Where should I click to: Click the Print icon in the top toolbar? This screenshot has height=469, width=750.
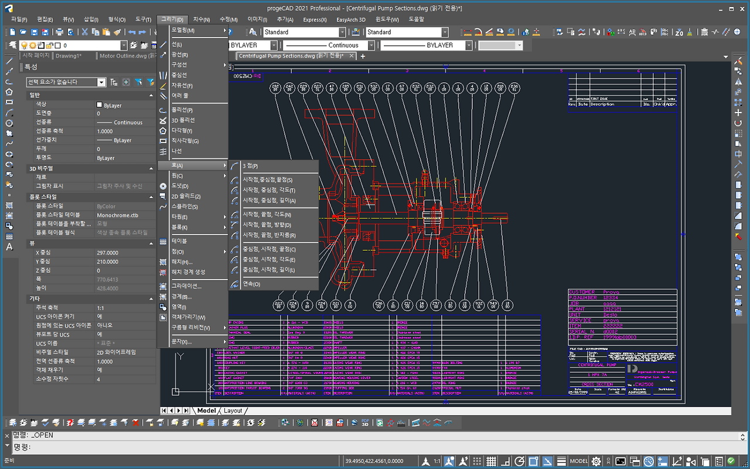59,32
